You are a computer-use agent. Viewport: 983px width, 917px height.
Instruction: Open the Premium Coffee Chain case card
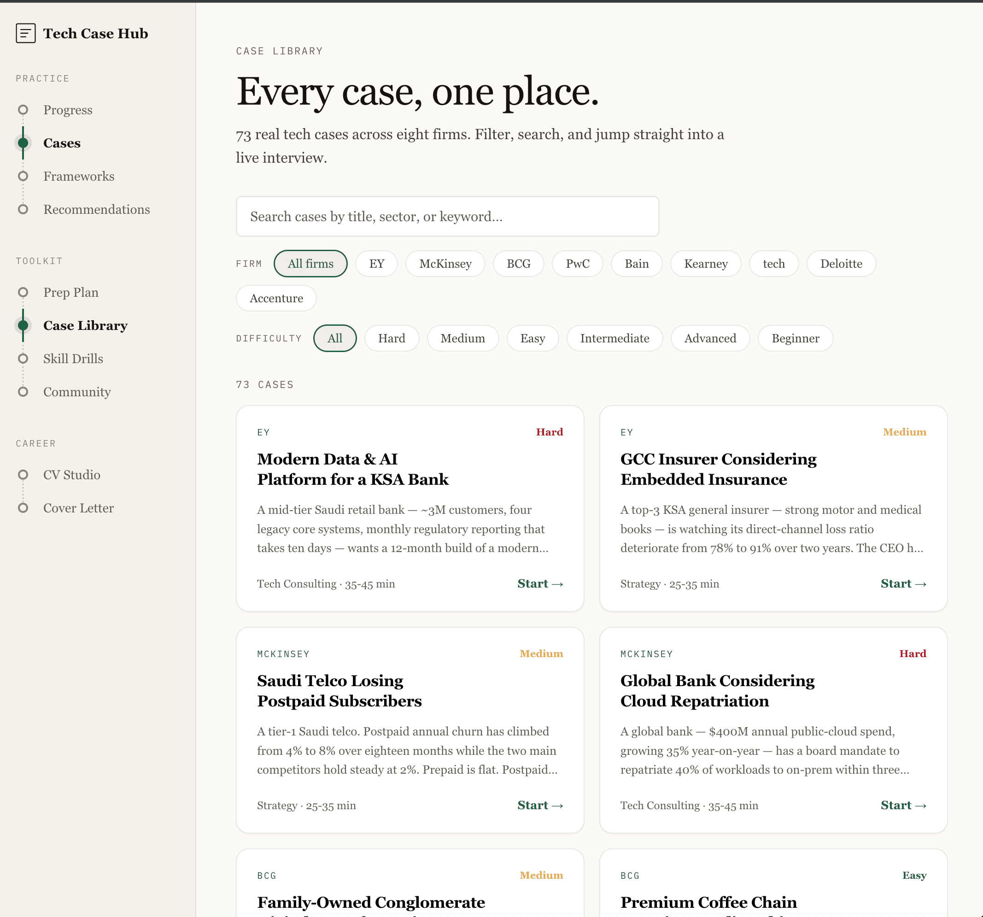(773, 883)
